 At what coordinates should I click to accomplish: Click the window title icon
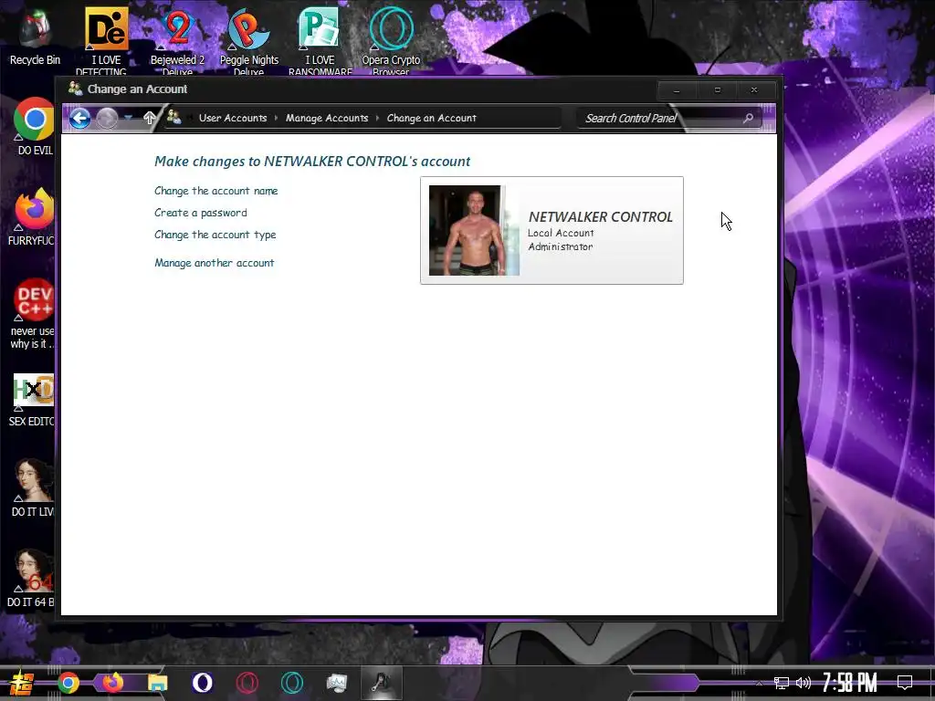(x=75, y=89)
